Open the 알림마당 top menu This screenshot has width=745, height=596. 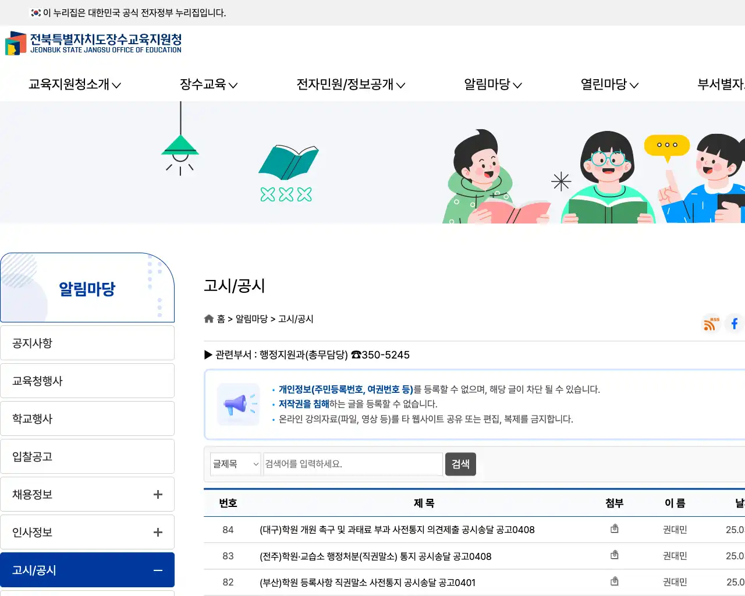pos(493,84)
